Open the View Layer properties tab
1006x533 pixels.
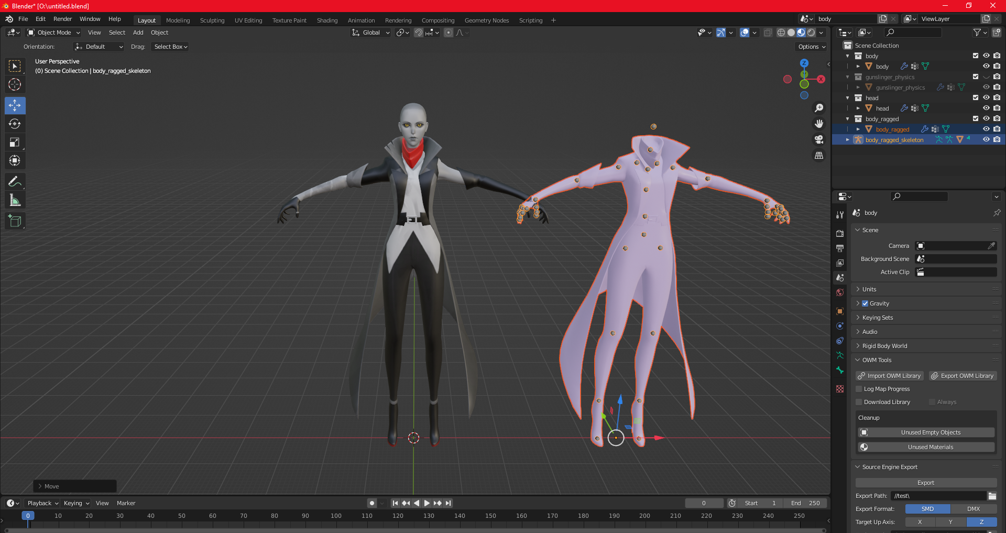(840, 263)
